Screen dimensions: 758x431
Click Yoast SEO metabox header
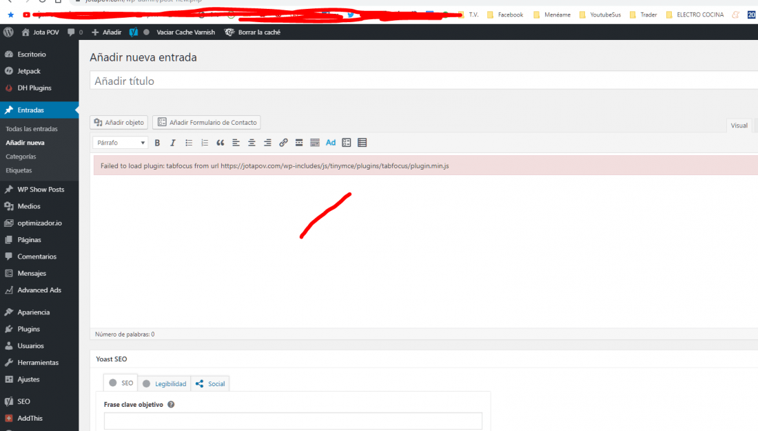pyautogui.click(x=424, y=359)
